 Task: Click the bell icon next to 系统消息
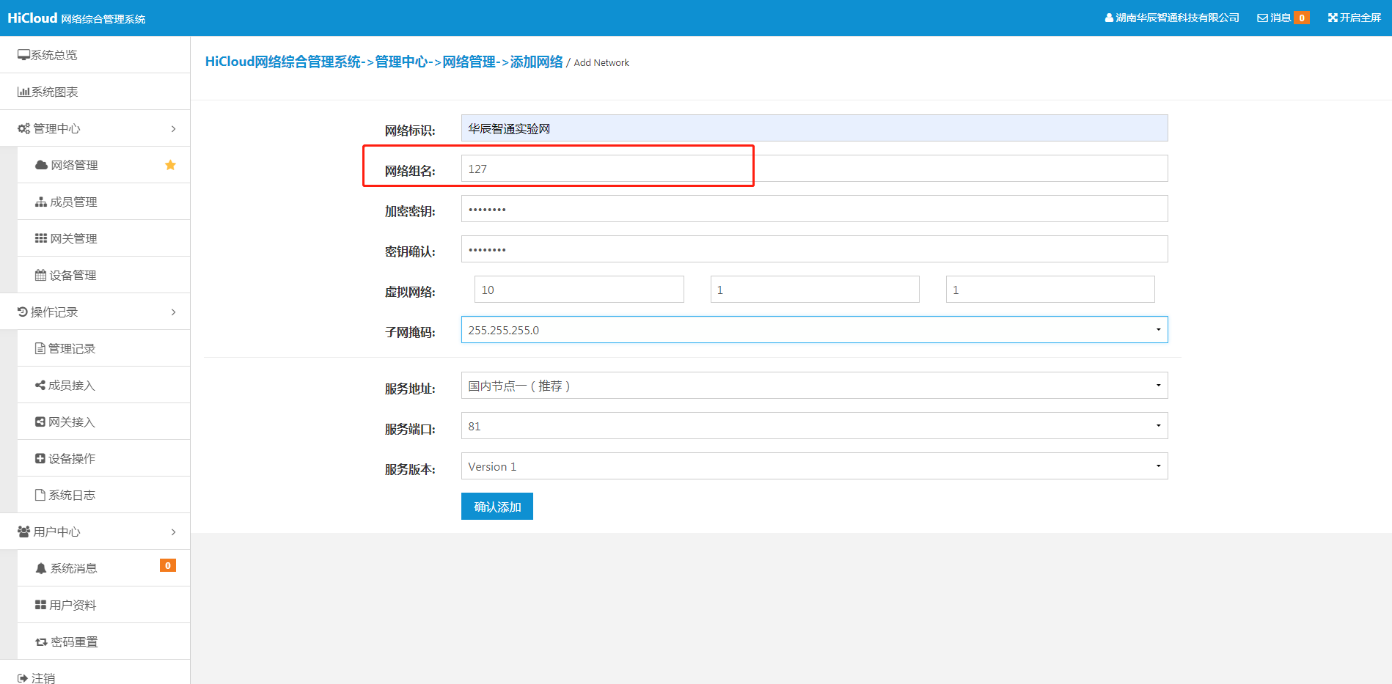41,569
